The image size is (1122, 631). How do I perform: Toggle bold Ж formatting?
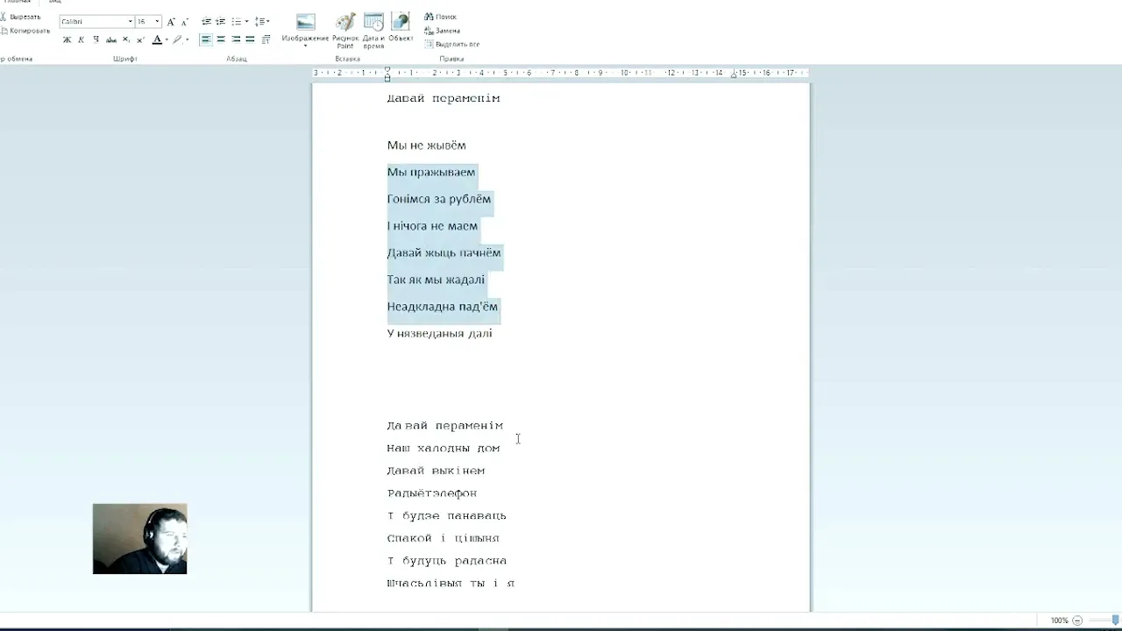67,39
